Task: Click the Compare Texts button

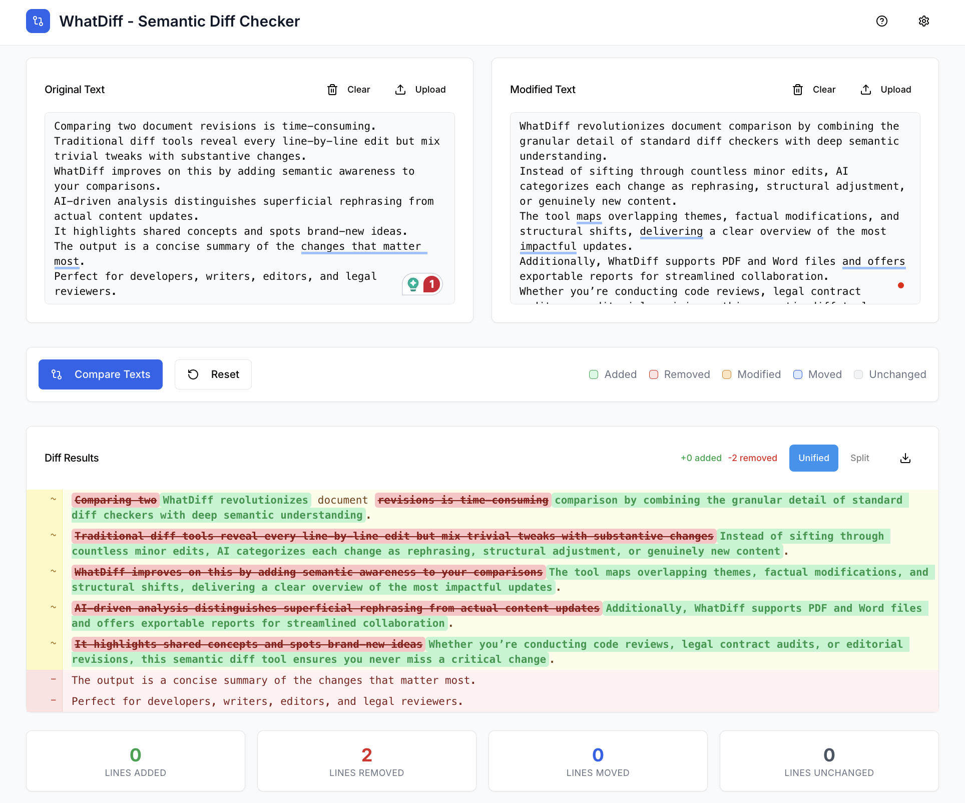Action: [x=101, y=374]
